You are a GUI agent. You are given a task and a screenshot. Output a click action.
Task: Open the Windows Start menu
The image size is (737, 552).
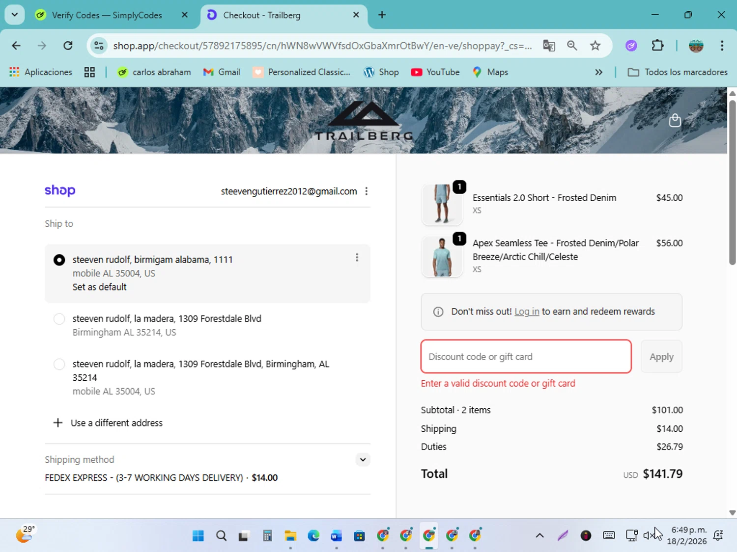(198, 535)
